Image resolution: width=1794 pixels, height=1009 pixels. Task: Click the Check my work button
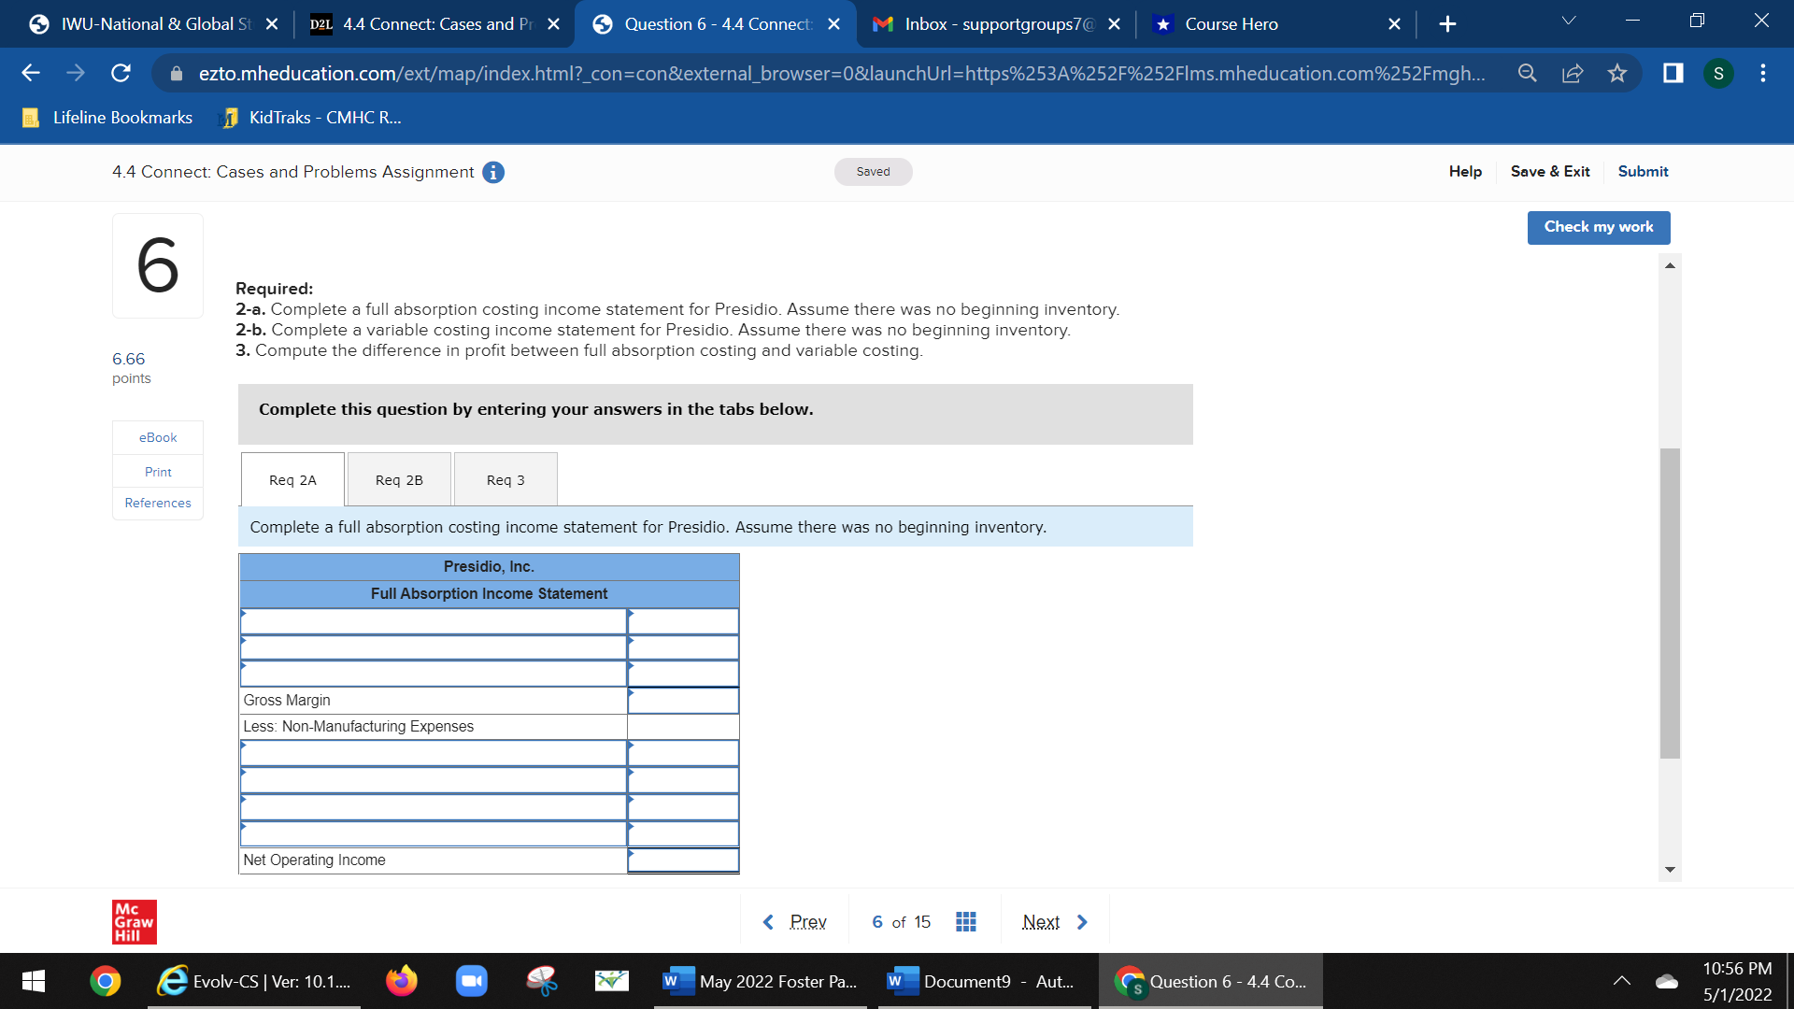[1598, 227]
